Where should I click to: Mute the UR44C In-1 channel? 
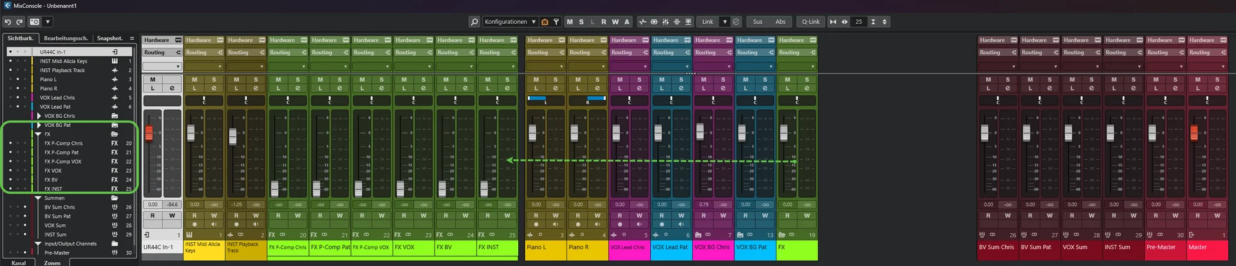click(153, 80)
